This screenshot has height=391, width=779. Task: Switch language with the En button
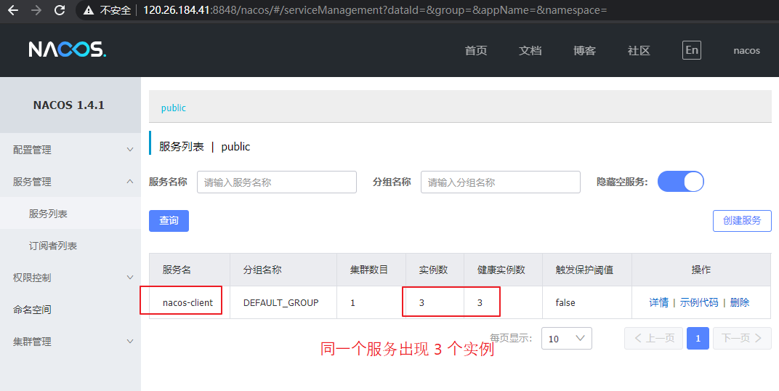(x=692, y=50)
